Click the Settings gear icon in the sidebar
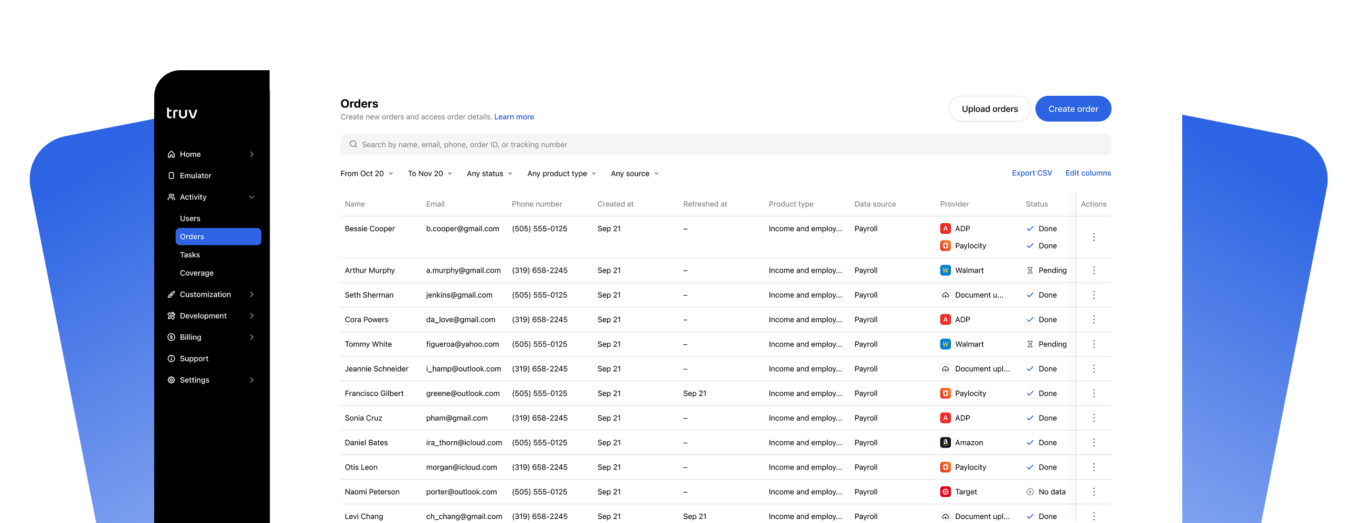 [171, 379]
